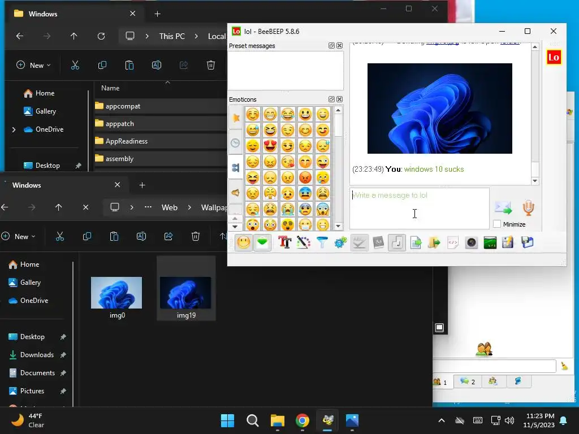This screenshot has height=434, width=579.
Task: Click search field in BeeBEEP main window
Action: click(x=494, y=366)
